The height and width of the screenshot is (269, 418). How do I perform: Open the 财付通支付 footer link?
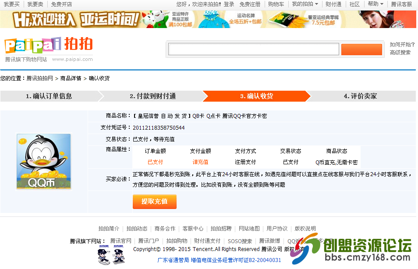(x=207, y=241)
